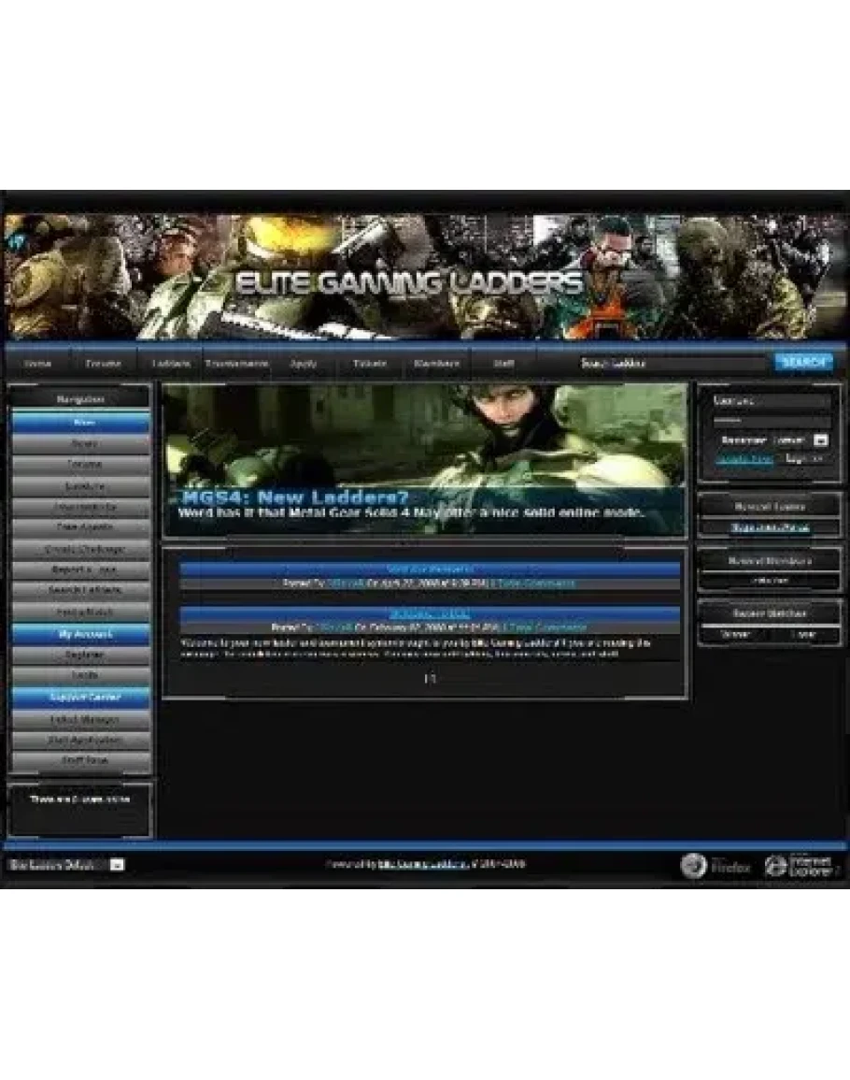Select the Staff top menu item
Viewport: 850px width, 1080px height.
pyautogui.click(x=503, y=363)
